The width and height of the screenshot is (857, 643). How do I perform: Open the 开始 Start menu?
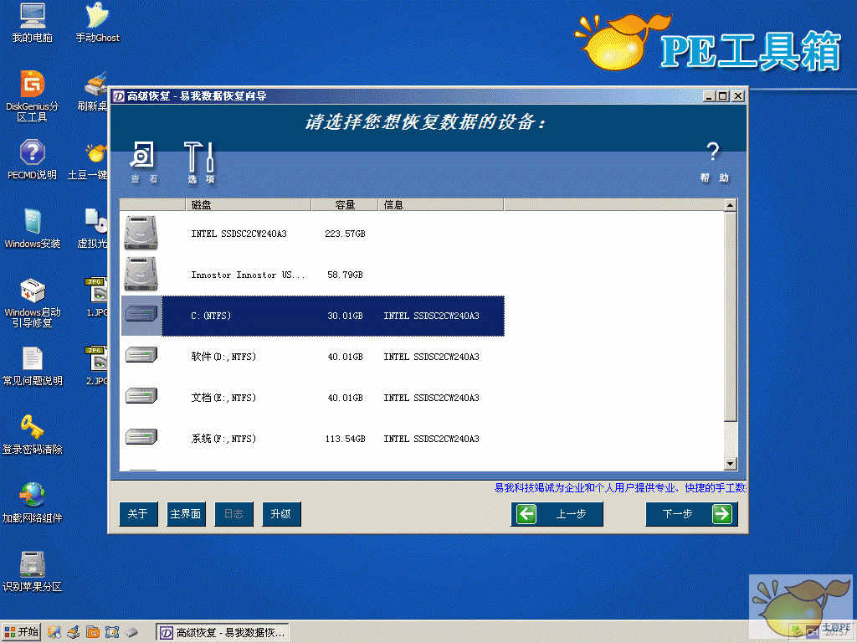[21, 632]
